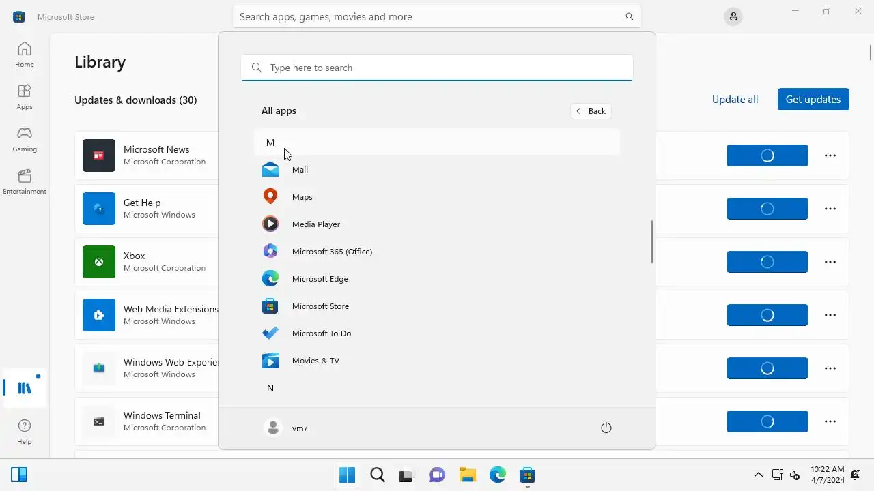The image size is (874, 491).
Task: Open Media Player icon
Action: click(x=270, y=224)
